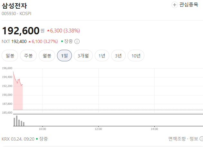Click the NXT 192,400 price quote
Viewport: 203px width, 147px height.
tap(18, 41)
